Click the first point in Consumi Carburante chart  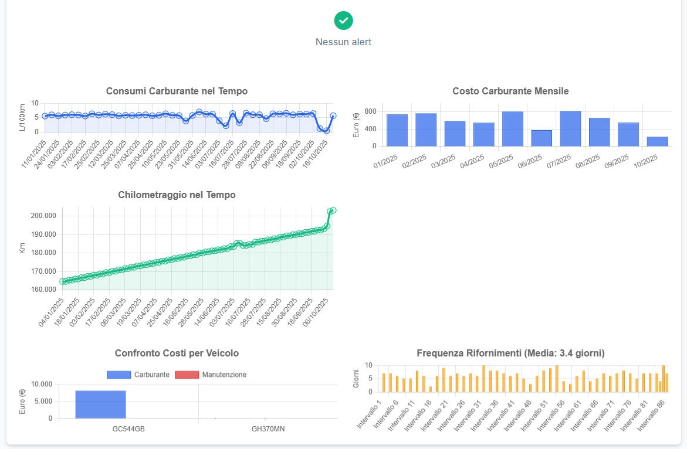(x=45, y=116)
